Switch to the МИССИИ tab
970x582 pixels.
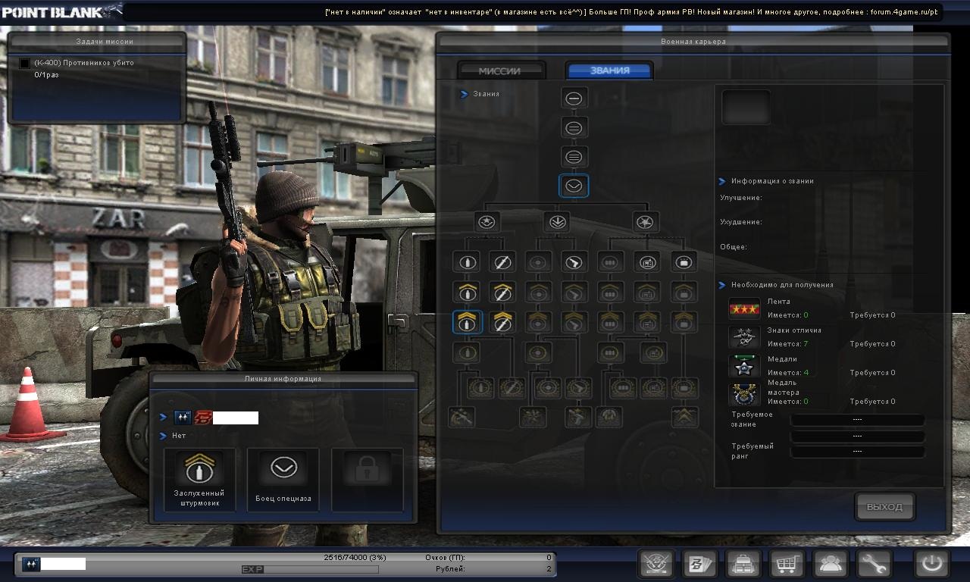[500, 70]
